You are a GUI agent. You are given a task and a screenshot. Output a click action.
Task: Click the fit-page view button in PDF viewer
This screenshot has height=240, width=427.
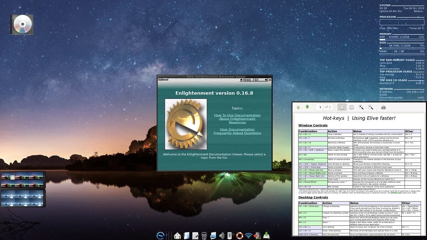pyautogui.click(x=341, y=107)
